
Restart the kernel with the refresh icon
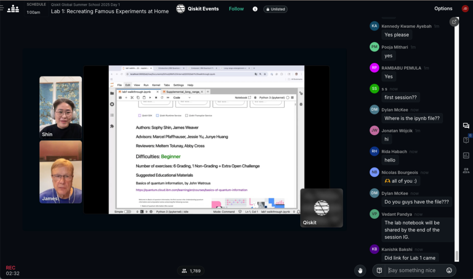162,98
